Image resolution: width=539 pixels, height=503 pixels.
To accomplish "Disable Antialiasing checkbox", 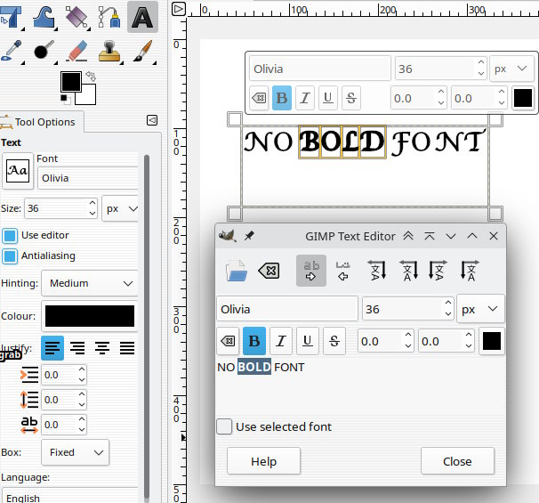I will (x=10, y=256).
